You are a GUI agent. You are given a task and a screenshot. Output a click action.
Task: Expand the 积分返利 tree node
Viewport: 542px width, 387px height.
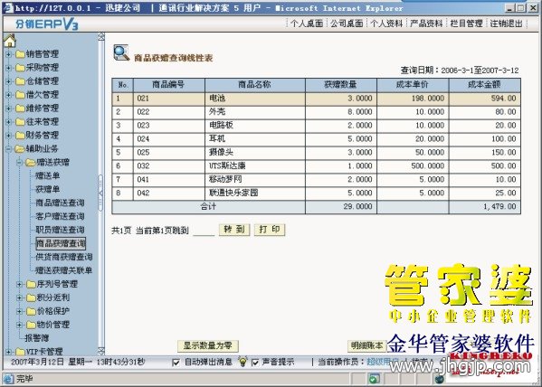pos(20,297)
